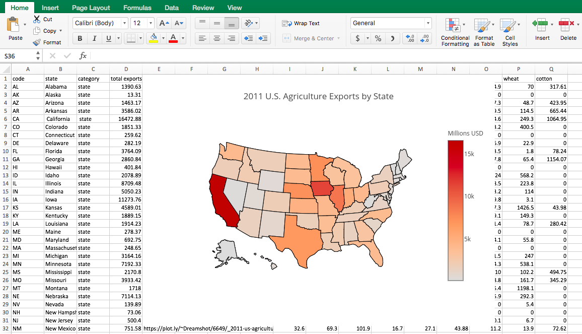Open Conditional Formatting
This screenshot has width=582, height=334.
(x=455, y=32)
